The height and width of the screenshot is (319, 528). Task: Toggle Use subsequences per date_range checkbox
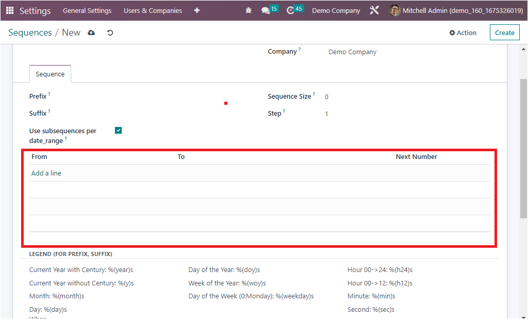pyautogui.click(x=118, y=131)
